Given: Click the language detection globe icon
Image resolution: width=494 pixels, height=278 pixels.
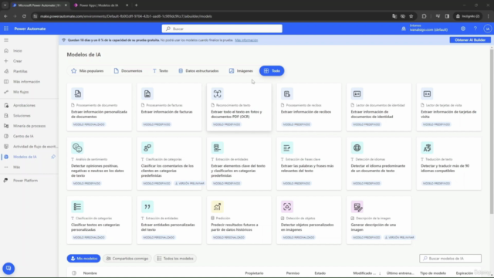Looking at the screenshot, I should click(357, 147).
